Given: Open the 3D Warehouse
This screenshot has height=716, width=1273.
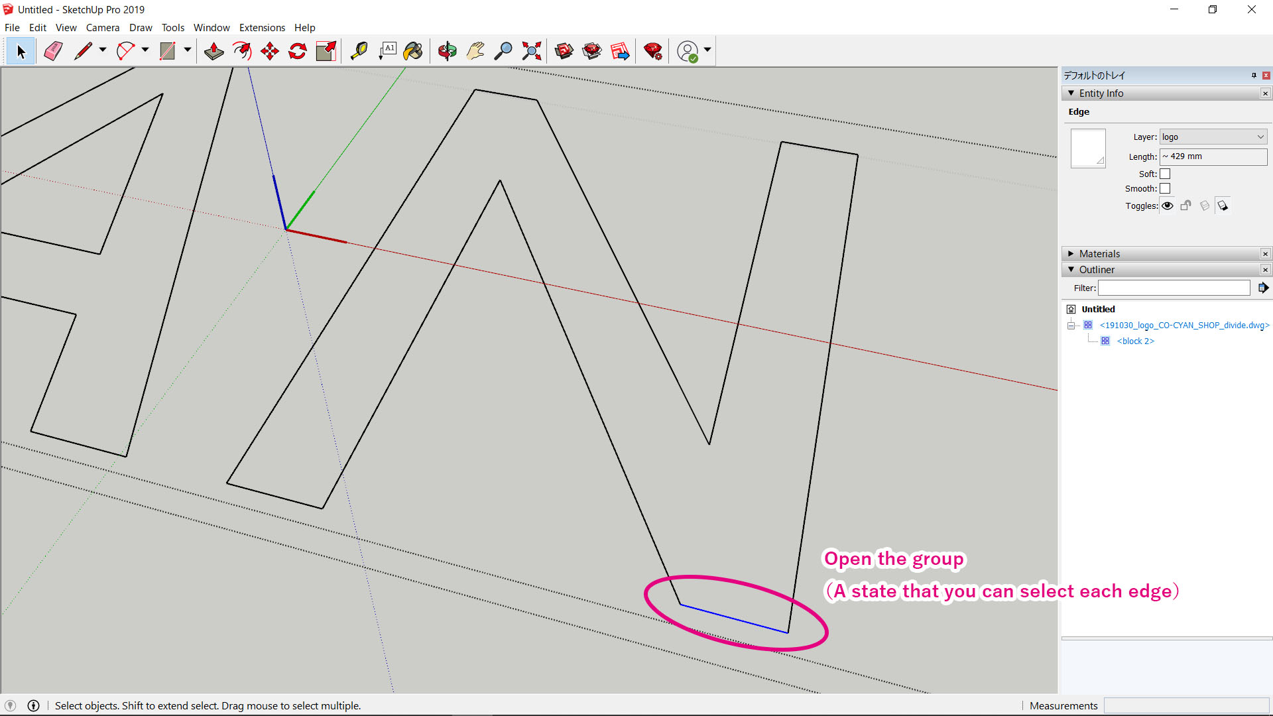Looking at the screenshot, I should tap(564, 51).
